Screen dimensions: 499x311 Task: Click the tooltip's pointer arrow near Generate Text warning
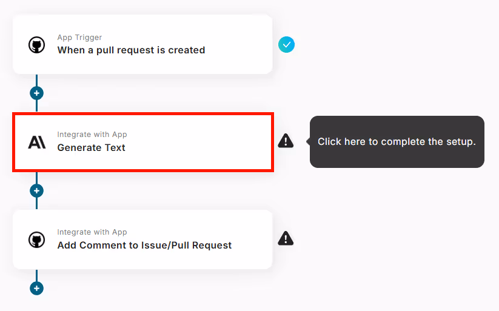point(308,141)
